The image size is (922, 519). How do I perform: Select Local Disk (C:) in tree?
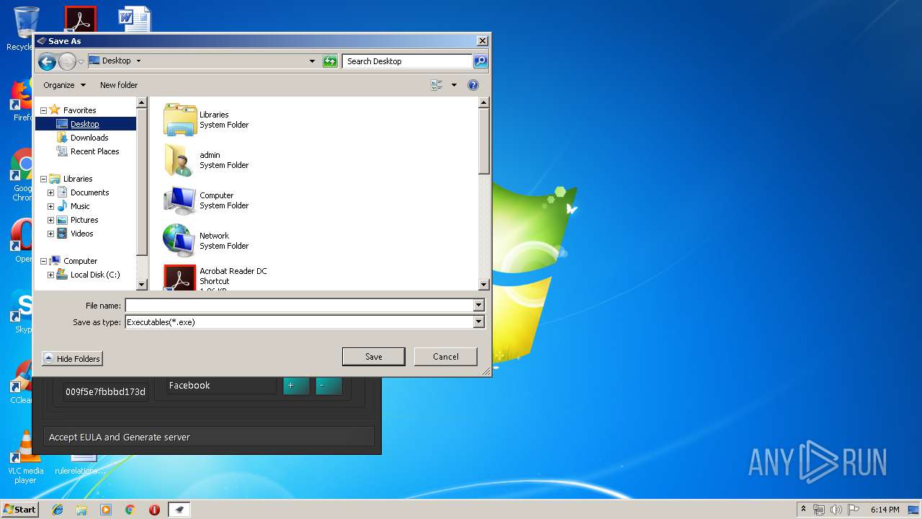point(95,275)
